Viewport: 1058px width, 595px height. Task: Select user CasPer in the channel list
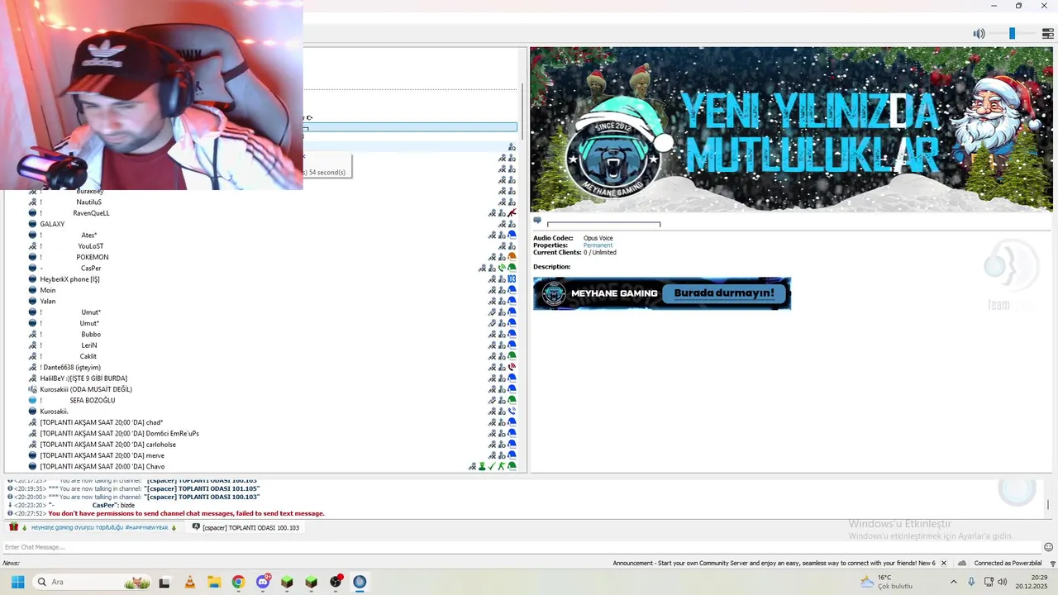pyautogui.click(x=91, y=269)
